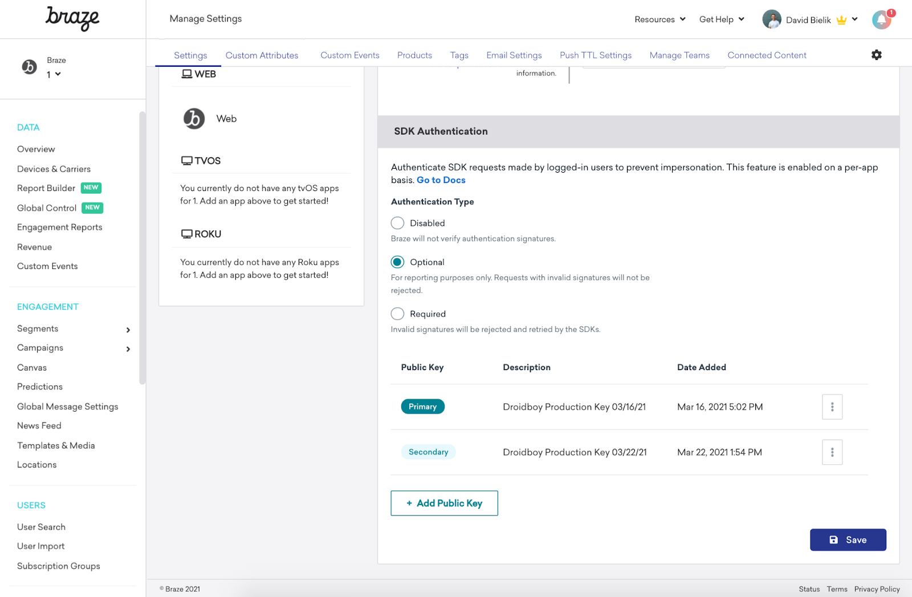This screenshot has width=912, height=597.
Task: Click the sidebar vertical scrollbar
Action: pos(142,248)
